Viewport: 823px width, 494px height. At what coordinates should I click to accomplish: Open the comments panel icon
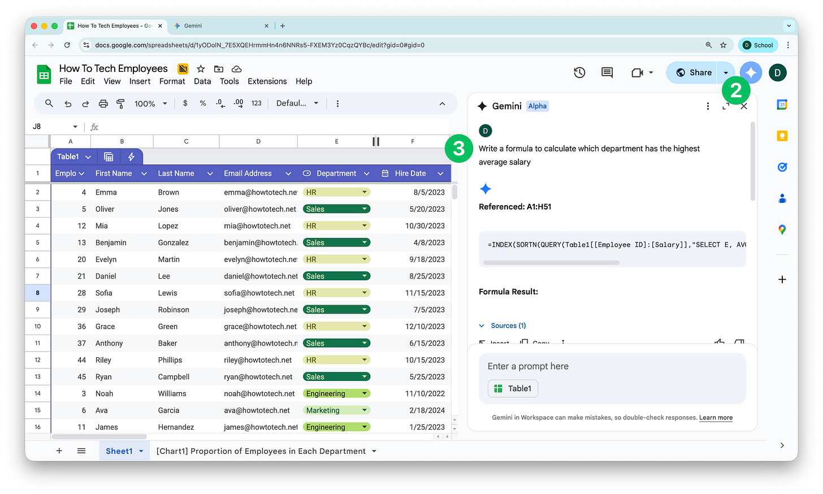[607, 72]
